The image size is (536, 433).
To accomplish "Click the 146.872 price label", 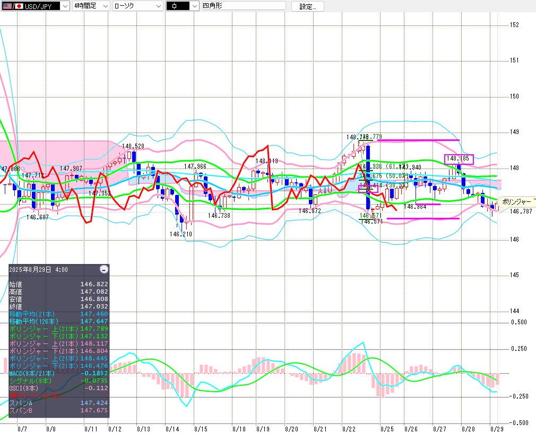I will pos(310,211).
